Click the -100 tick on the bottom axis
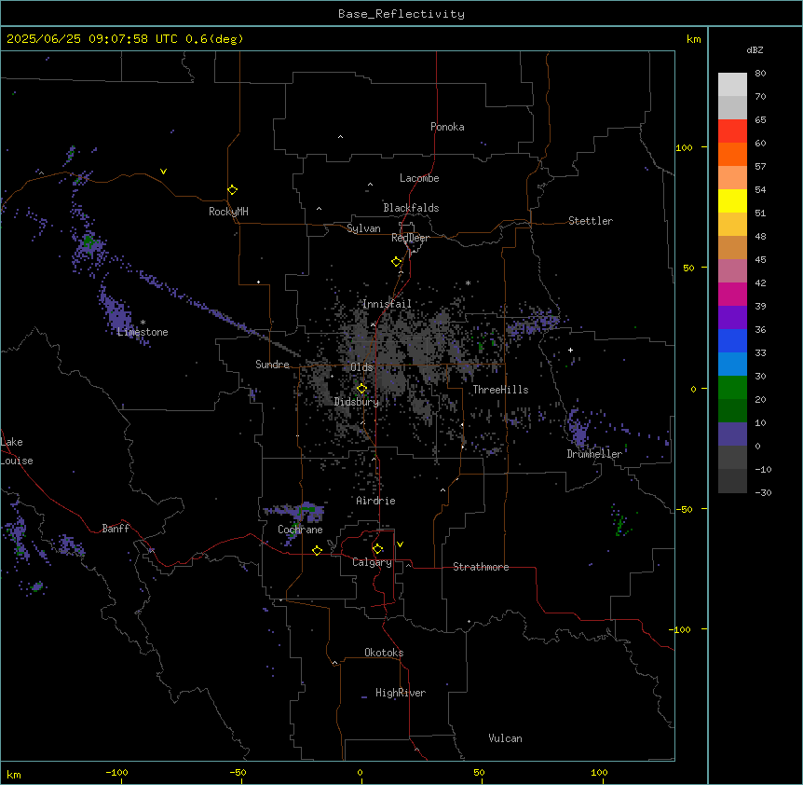The height and width of the screenshot is (785, 803). click(116, 772)
